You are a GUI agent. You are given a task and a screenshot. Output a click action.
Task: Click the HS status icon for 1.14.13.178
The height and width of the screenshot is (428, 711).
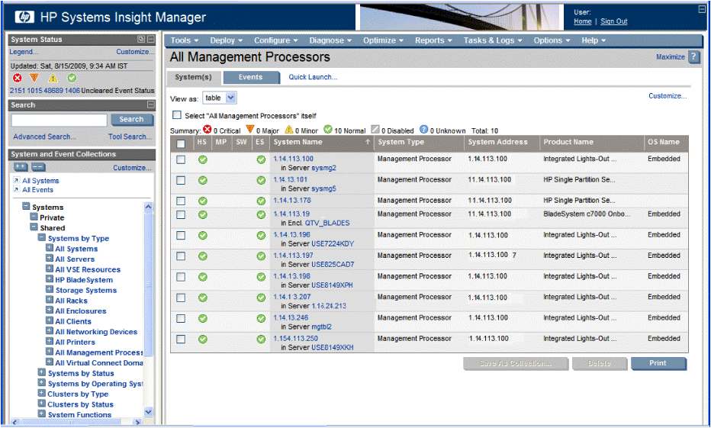[x=203, y=201]
